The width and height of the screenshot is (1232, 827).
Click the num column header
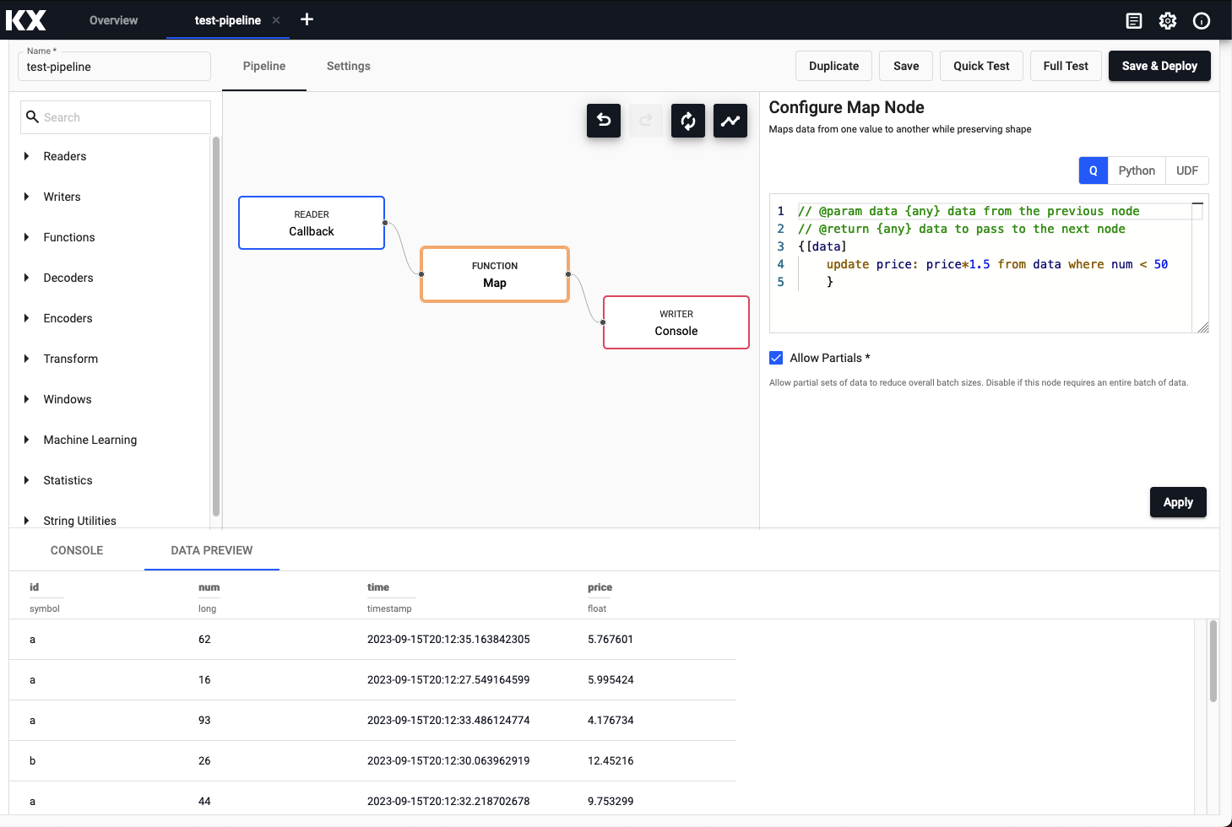pyautogui.click(x=209, y=587)
